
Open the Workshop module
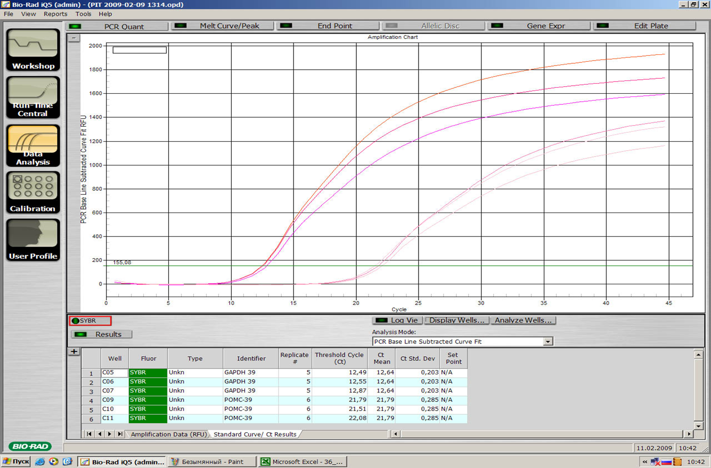(x=33, y=50)
